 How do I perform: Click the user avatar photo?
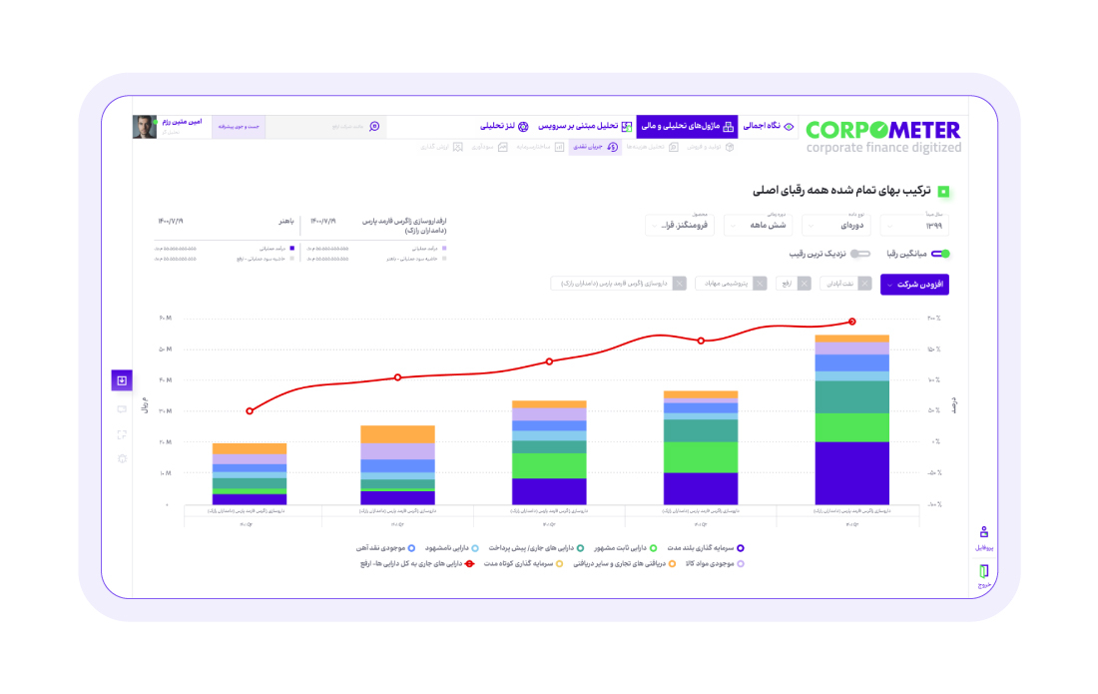(147, 127)
